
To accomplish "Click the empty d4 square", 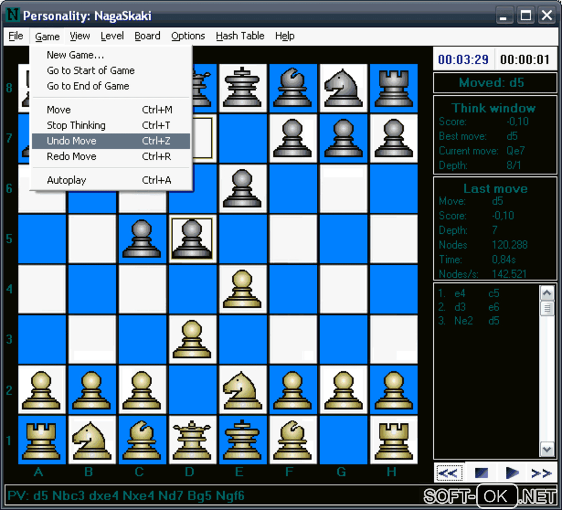I will [192, 289].
